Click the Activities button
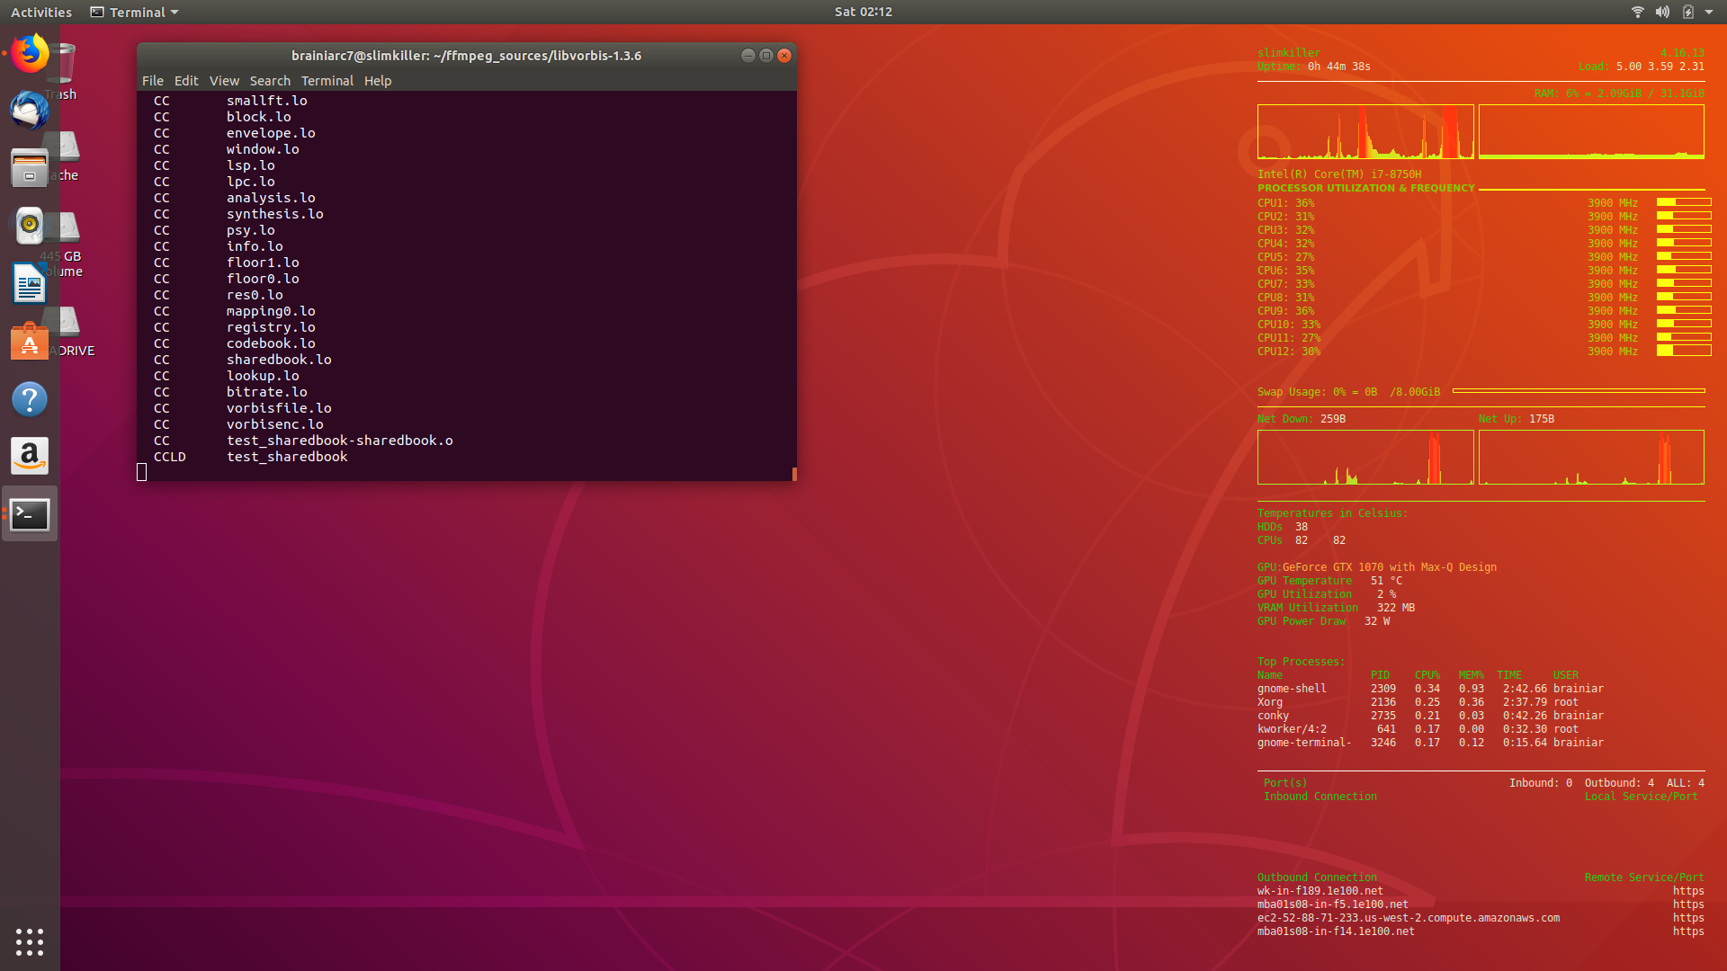 pyautogui.click(x=41, y=12)
